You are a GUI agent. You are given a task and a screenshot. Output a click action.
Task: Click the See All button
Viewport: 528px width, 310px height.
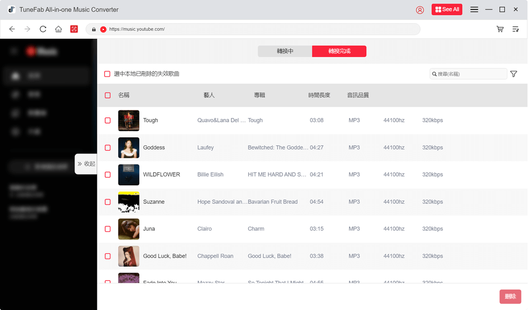coord(447,9)
